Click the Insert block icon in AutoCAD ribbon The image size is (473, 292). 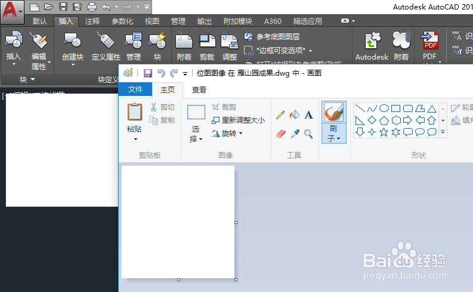[14, 39]
